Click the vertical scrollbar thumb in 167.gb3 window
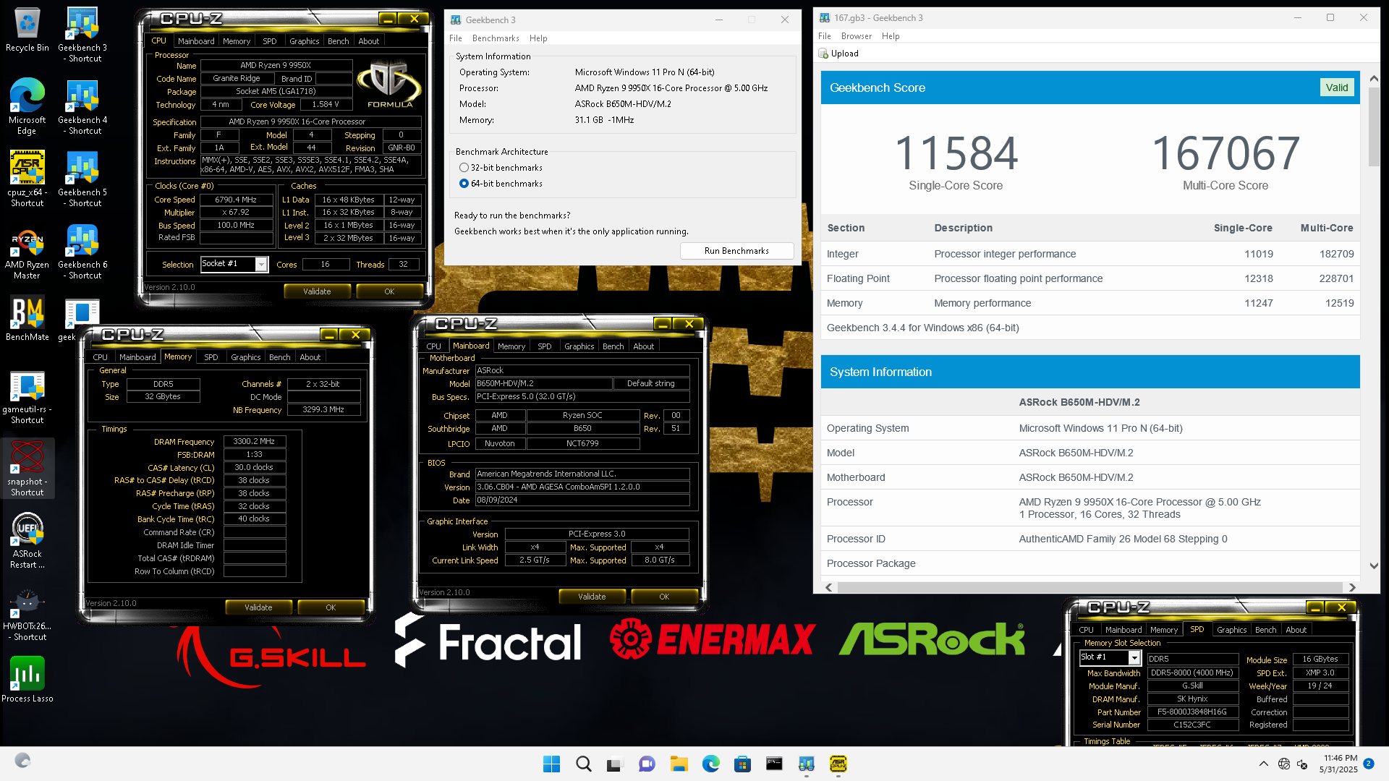The width and height of the screenshot is (1389, 781). click(1374, 127)
